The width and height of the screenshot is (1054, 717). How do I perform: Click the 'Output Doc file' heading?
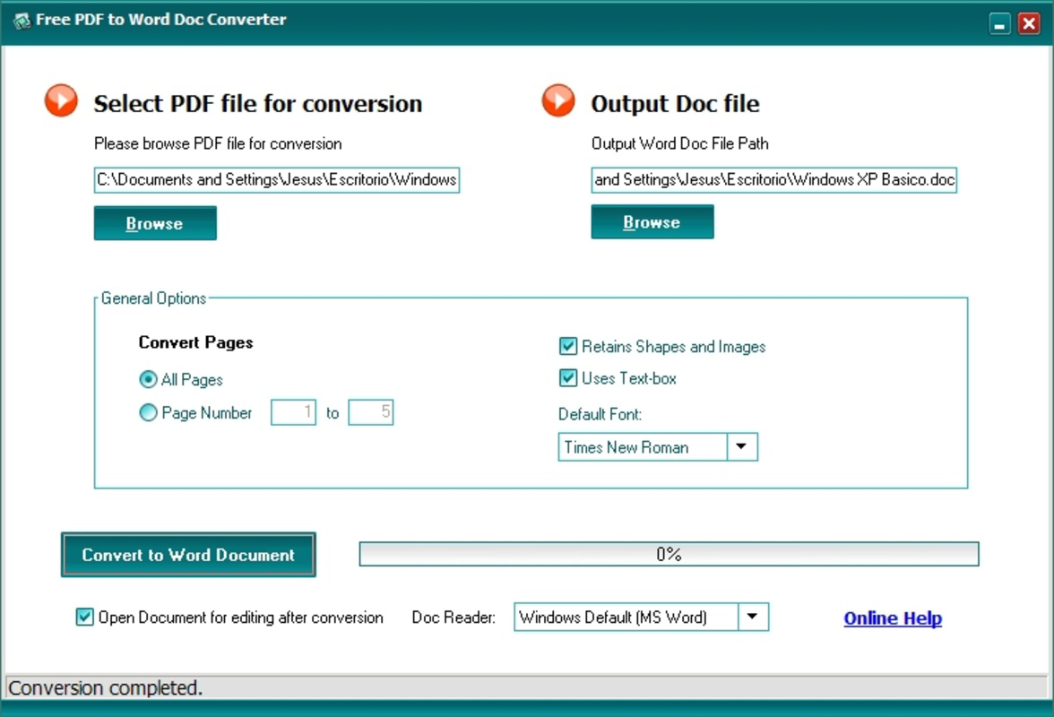coord(675,103)
